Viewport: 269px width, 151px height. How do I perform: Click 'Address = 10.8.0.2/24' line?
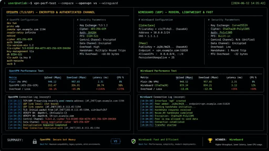point(154,33)
